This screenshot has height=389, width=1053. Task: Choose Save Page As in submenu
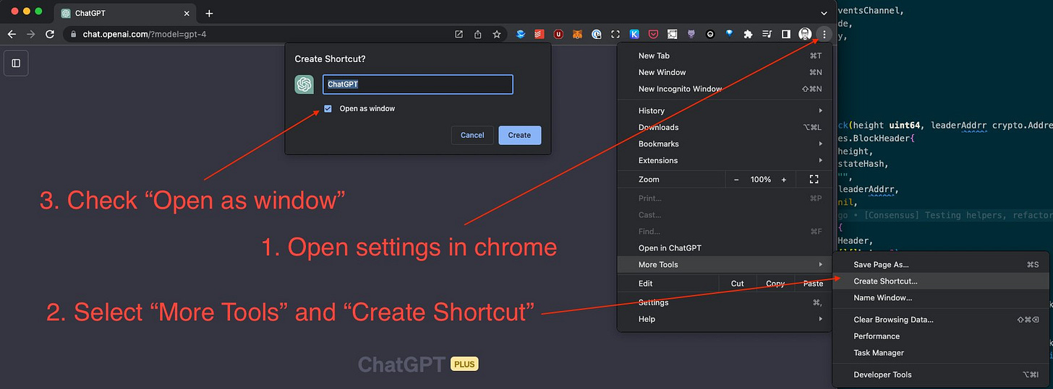pos(941,265)
